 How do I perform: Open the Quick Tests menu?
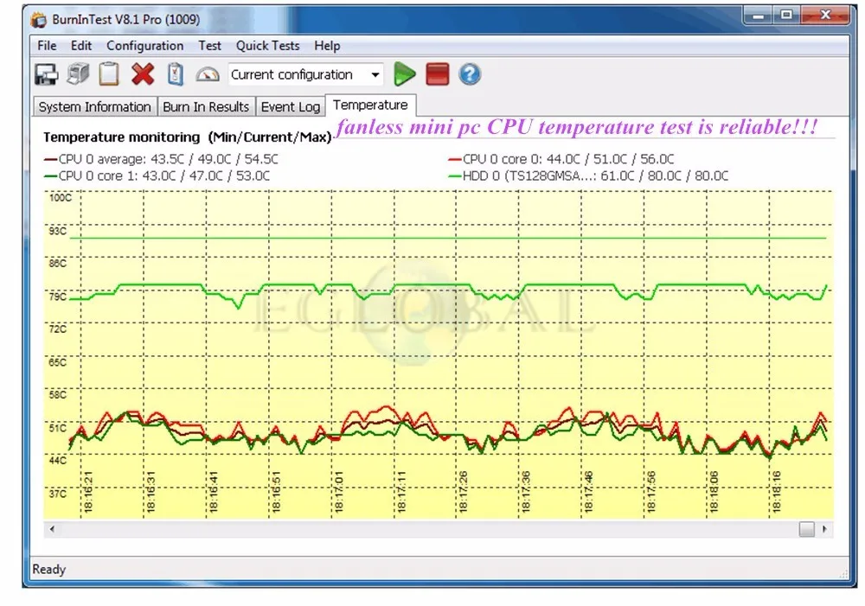click(x=267, y=46)
